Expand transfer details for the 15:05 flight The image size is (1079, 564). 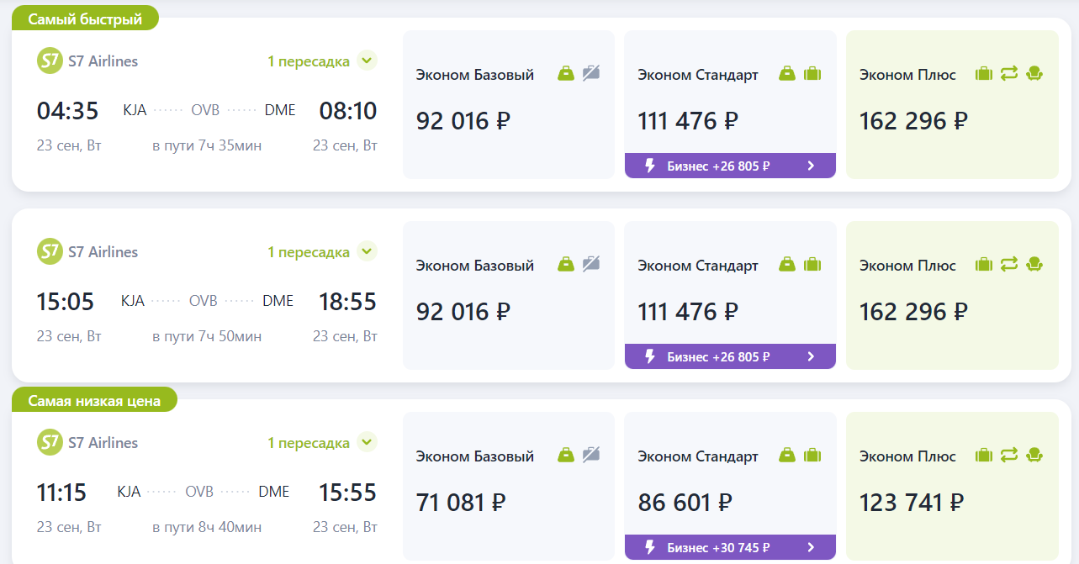tap(367, 251)
